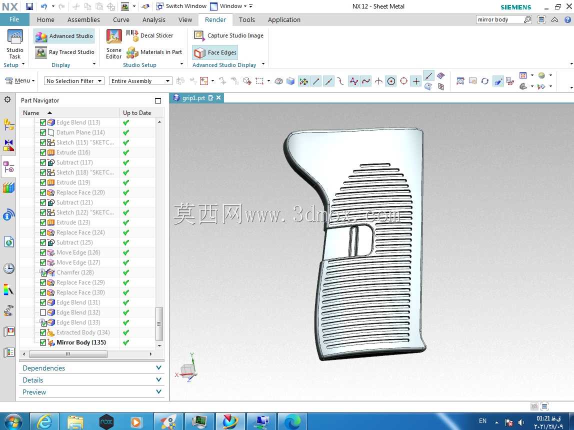
Task: Activate Advanced Studio display
Action: click(64, 36)
